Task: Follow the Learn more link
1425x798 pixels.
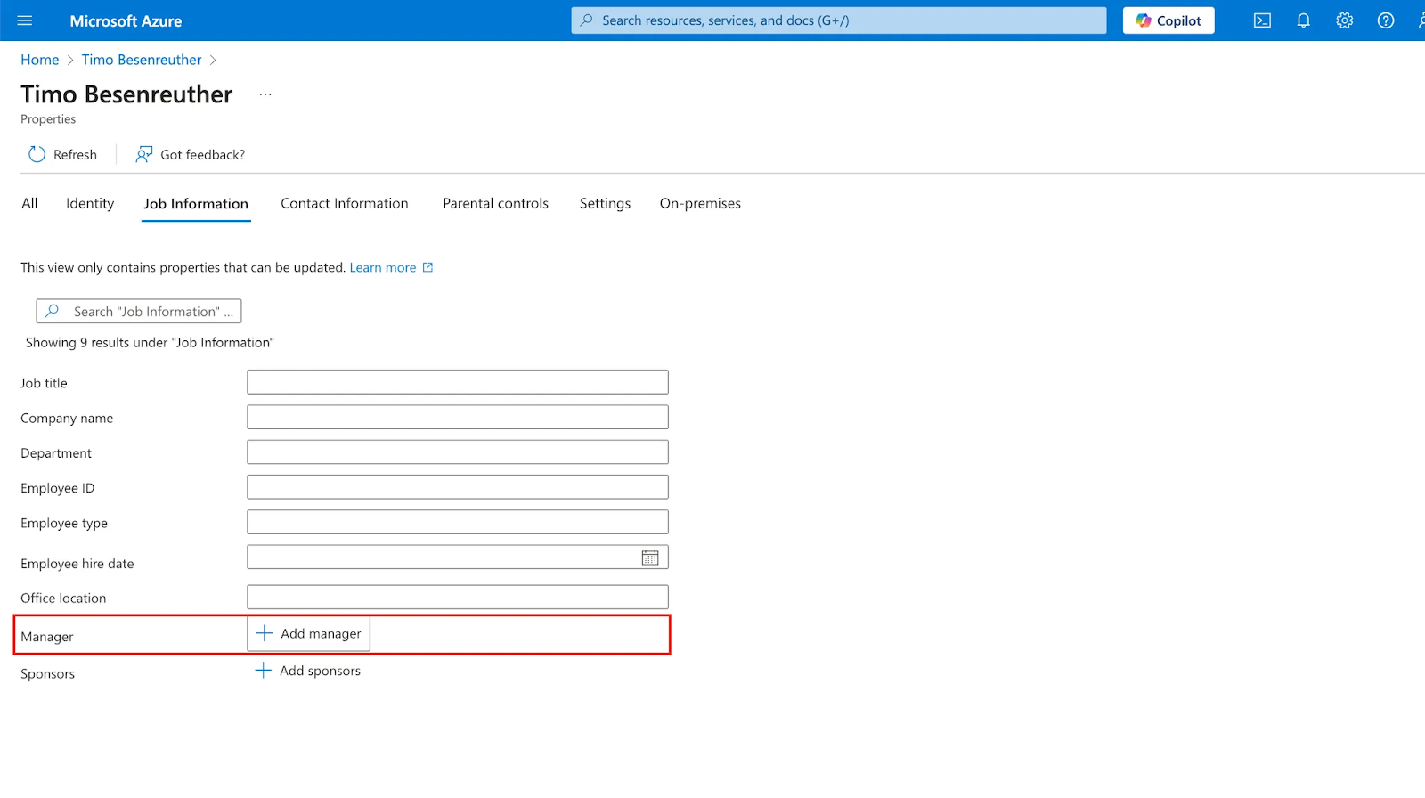Action: pos(383,267)
